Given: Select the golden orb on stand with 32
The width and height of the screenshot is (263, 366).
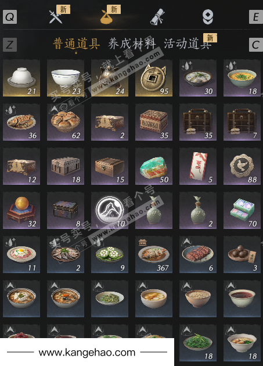Looking at the screenshot, I should point(21,210).
